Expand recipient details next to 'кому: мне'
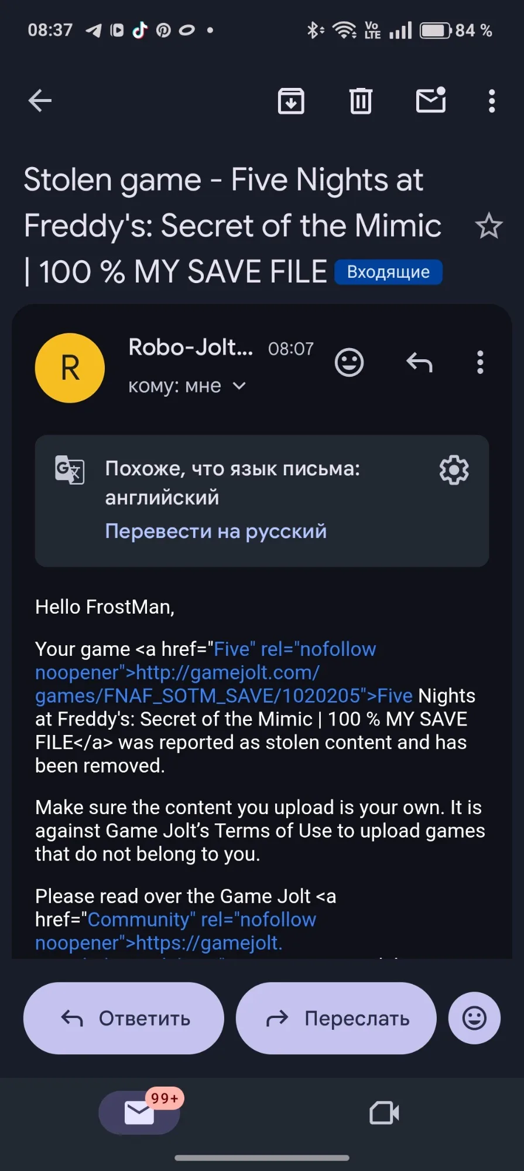Image resolution: width=524 pixels, height=1171 pixels. (239, 386)
